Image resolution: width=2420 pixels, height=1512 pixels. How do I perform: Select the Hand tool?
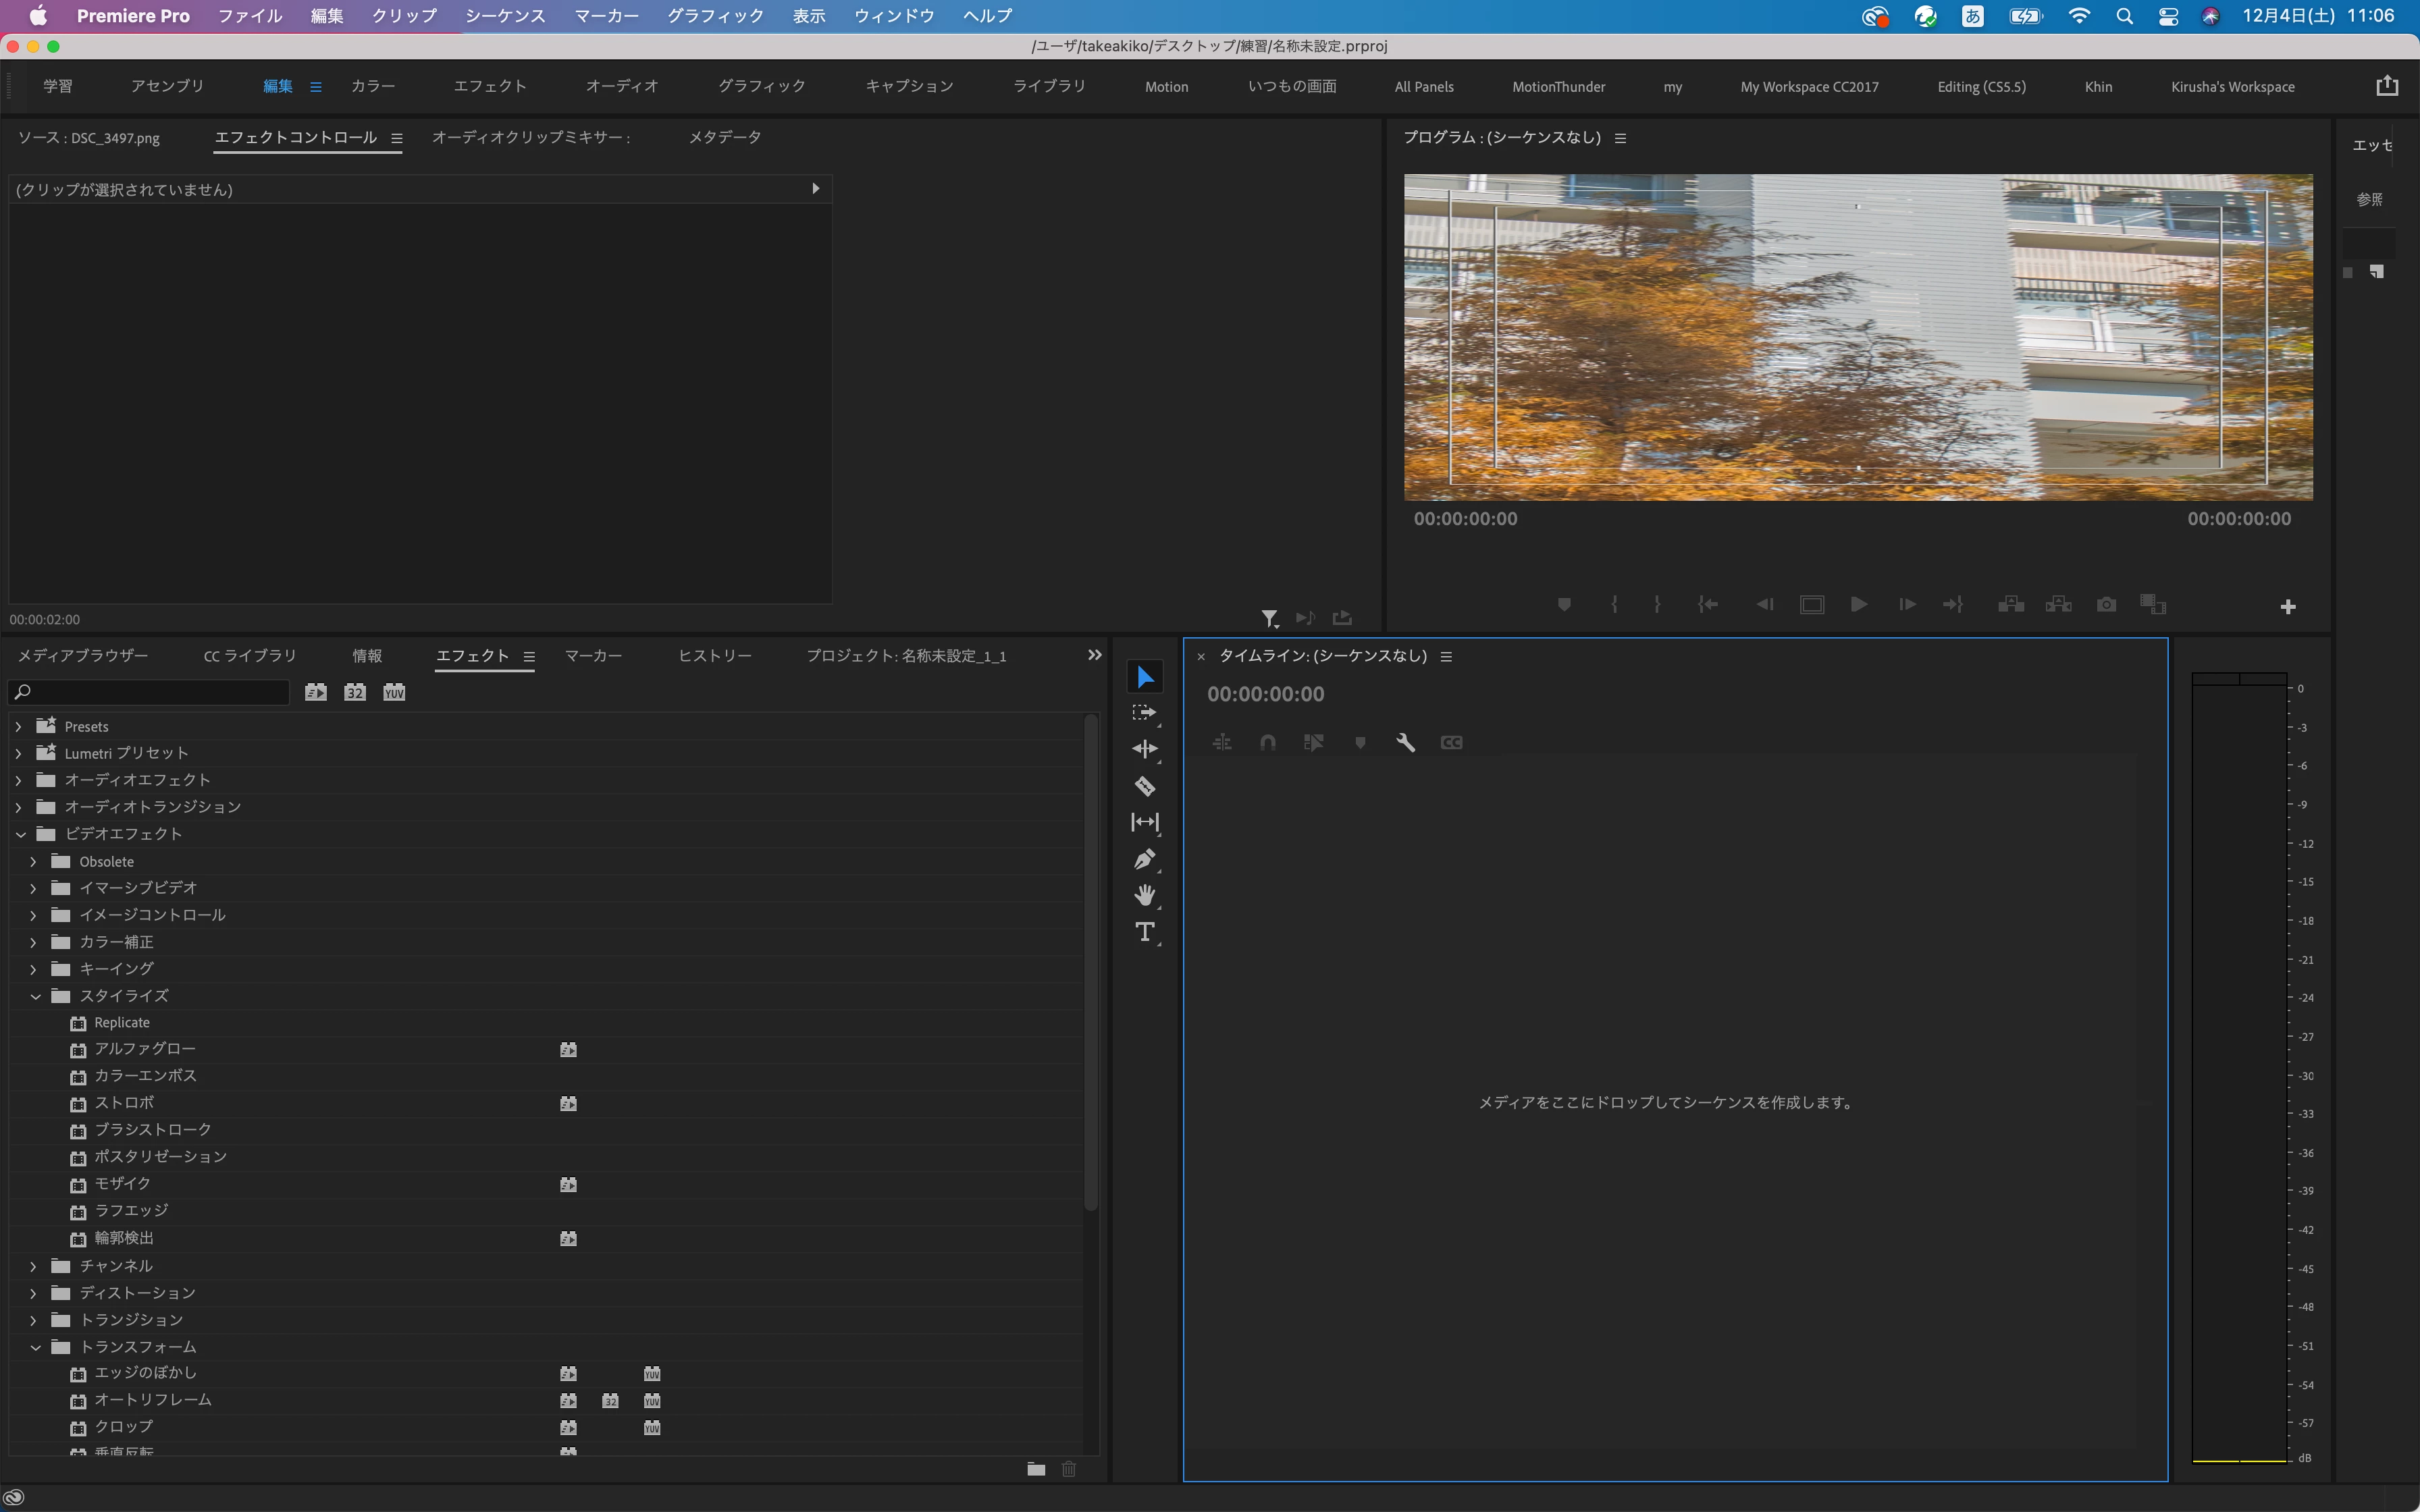1145,895
